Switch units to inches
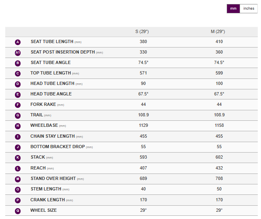 [x=248, y=8]
